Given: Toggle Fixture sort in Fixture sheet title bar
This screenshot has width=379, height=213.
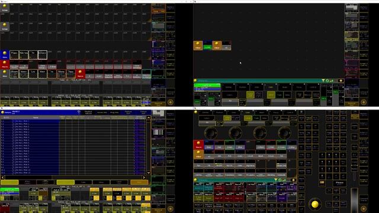Looking at the screenshot, I should click(143, 112).
